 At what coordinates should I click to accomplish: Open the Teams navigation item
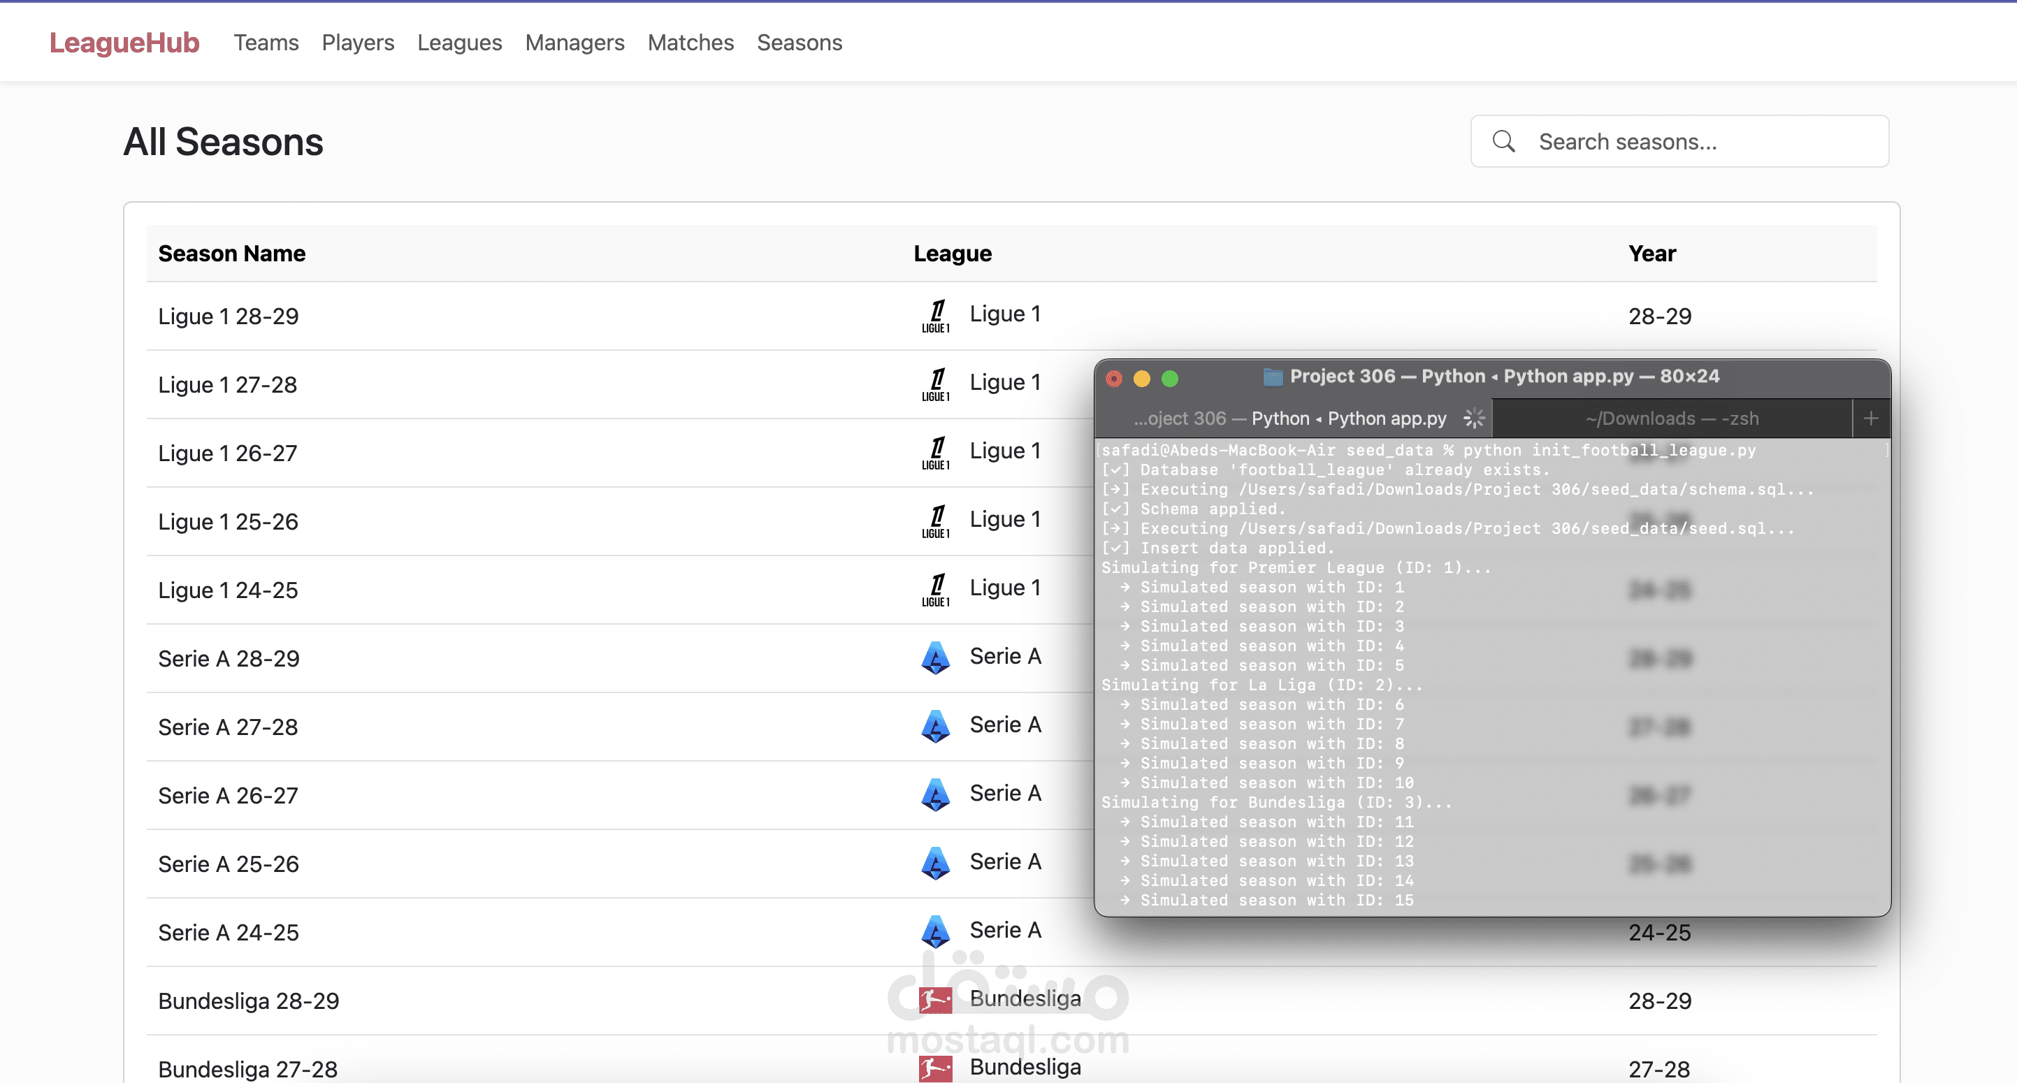tap(266, 42)
